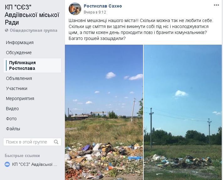The height and width of the screenshot is (180, 223).
Task: Open the three-dots post options menu
Action: (216, 5)
